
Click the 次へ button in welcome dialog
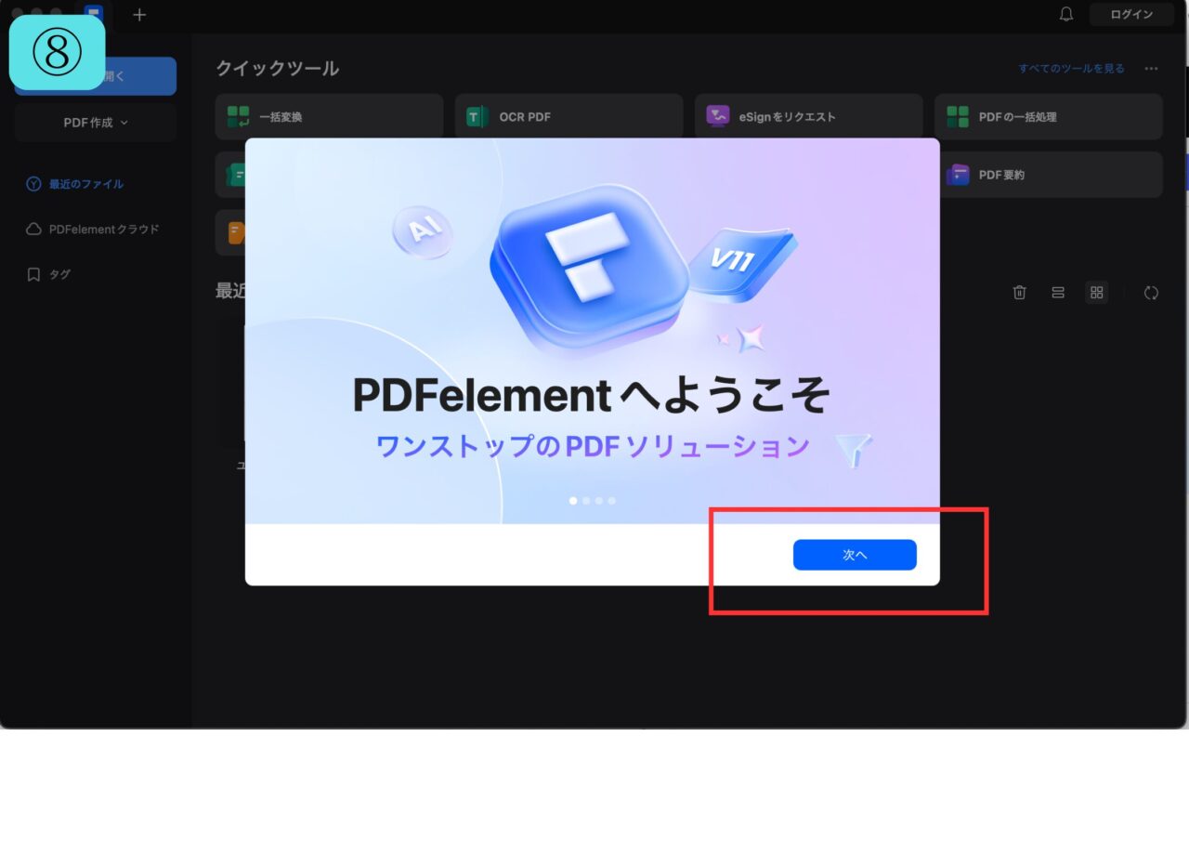click(855, 555)
